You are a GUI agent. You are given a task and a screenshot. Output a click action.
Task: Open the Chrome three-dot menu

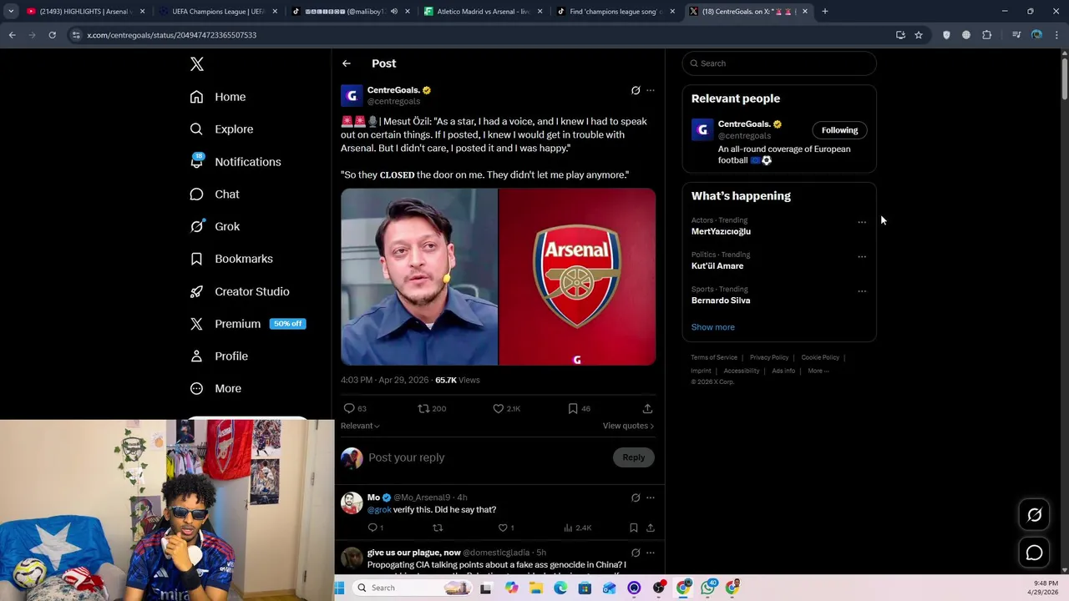tap(1056, 35)
